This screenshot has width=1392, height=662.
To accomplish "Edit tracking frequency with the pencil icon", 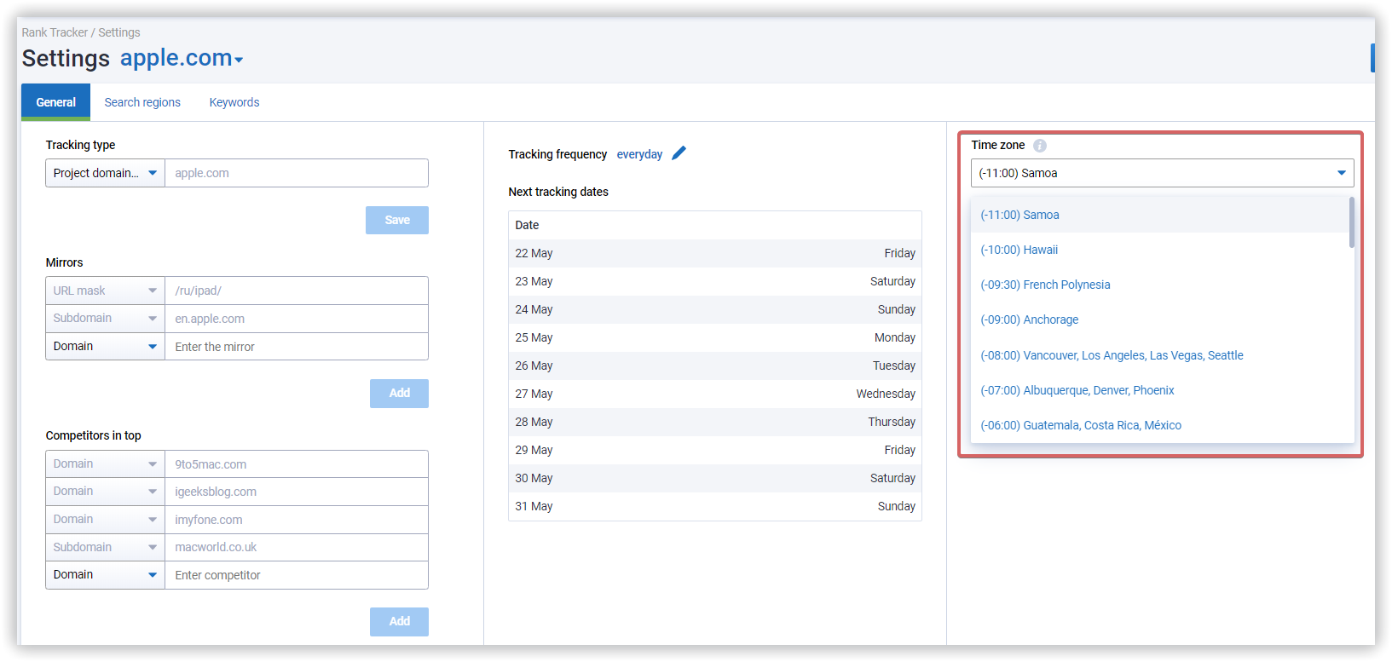I will point(679,153).
